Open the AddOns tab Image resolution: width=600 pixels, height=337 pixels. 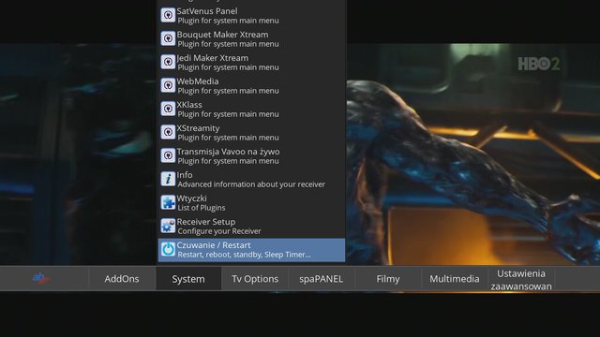(x=122, y=279)
